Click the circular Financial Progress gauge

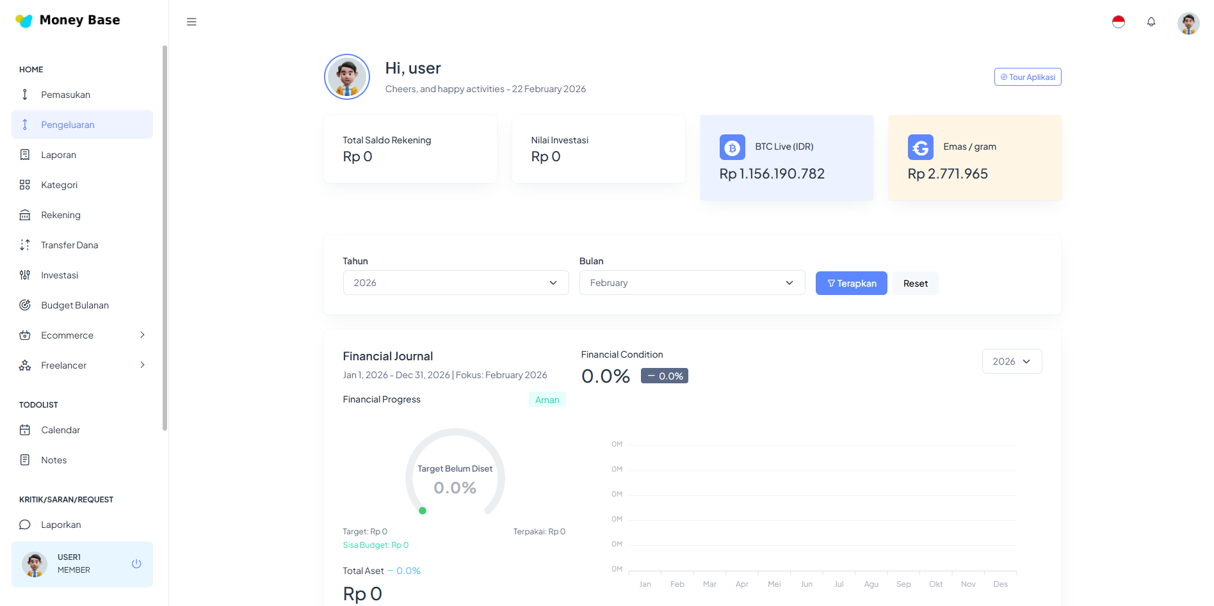click(x=455, y=477)
